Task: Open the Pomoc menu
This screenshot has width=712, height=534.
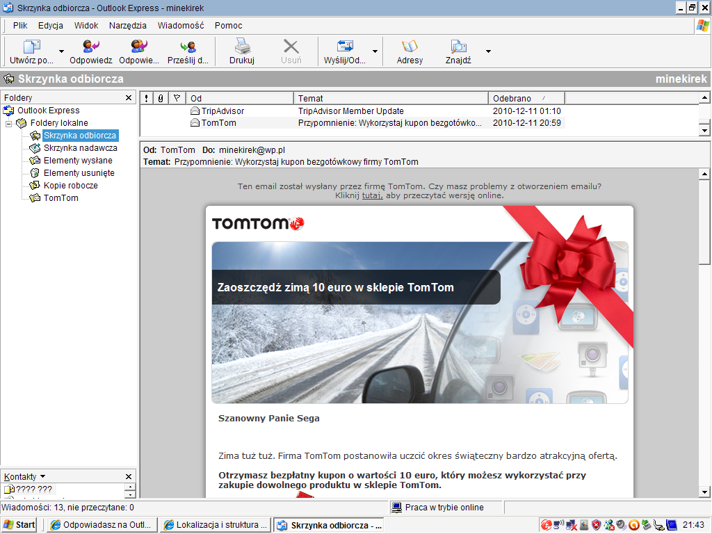Action: click(x=228, y=26)
